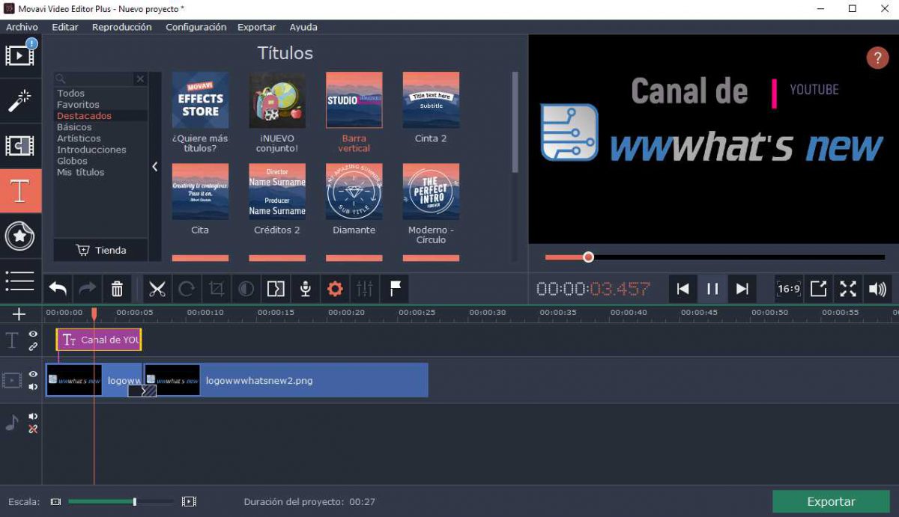The height and width of the screenshot is (517, 899).
Task: Toggle visibility of the title track
Action: coord(33,334)
